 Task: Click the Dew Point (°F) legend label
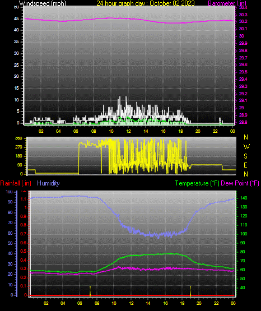point(240,183)
